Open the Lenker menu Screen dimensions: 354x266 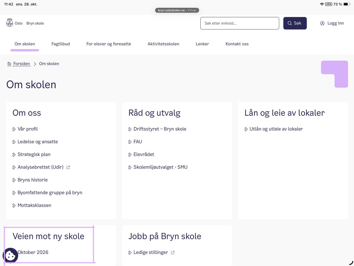point(202,44)
